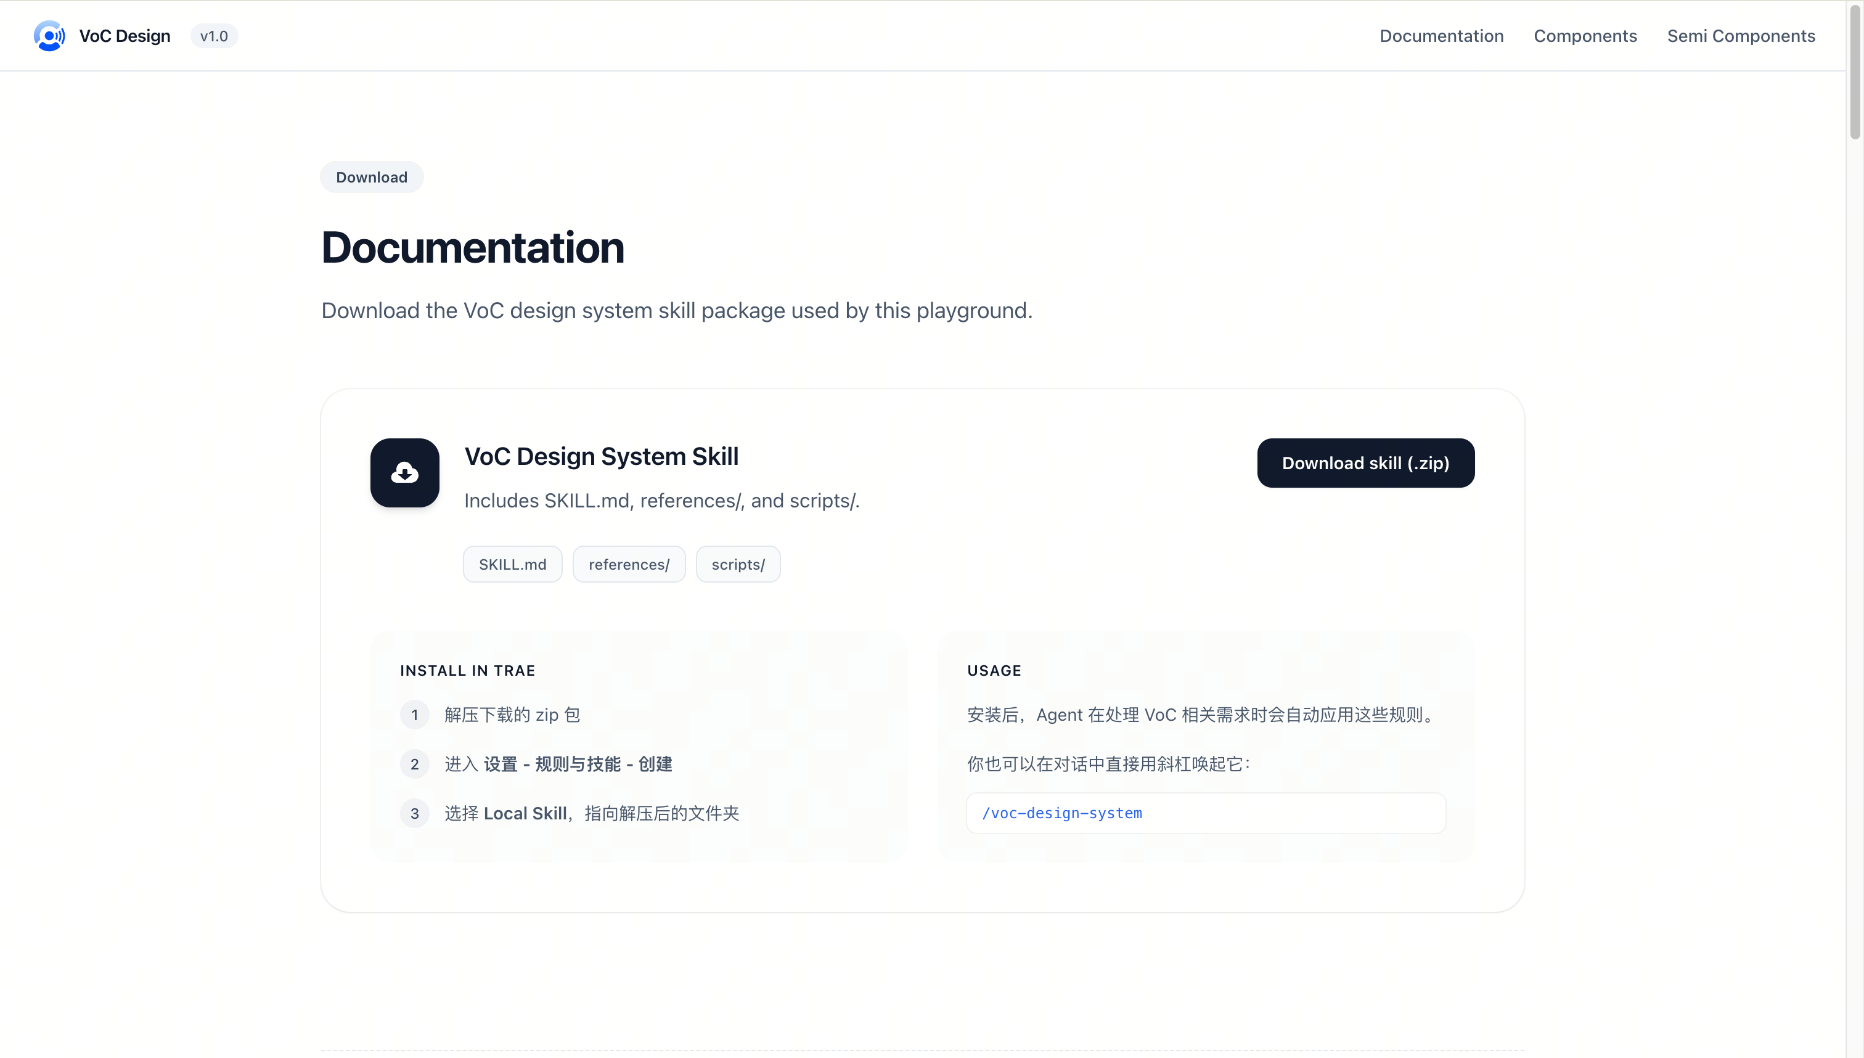Screen dimensions: 1864x1058
Task: Click the Download skill (.zip) button
Action: point(1366,463)
